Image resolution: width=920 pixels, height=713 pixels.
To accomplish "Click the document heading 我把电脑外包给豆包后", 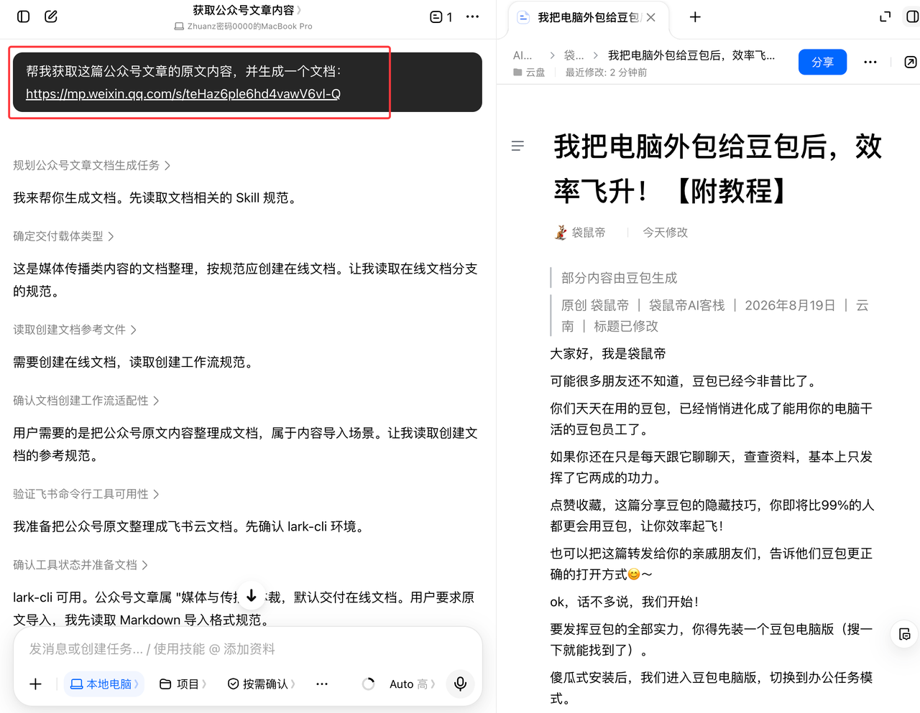I will pos(717,169).
